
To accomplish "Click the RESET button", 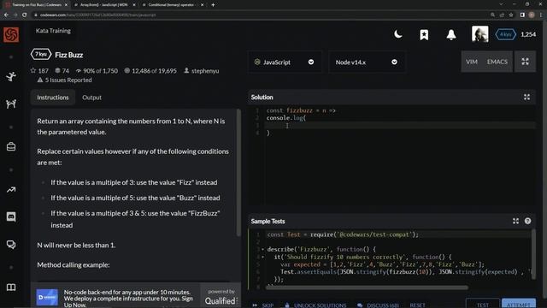I will point(417,305).
